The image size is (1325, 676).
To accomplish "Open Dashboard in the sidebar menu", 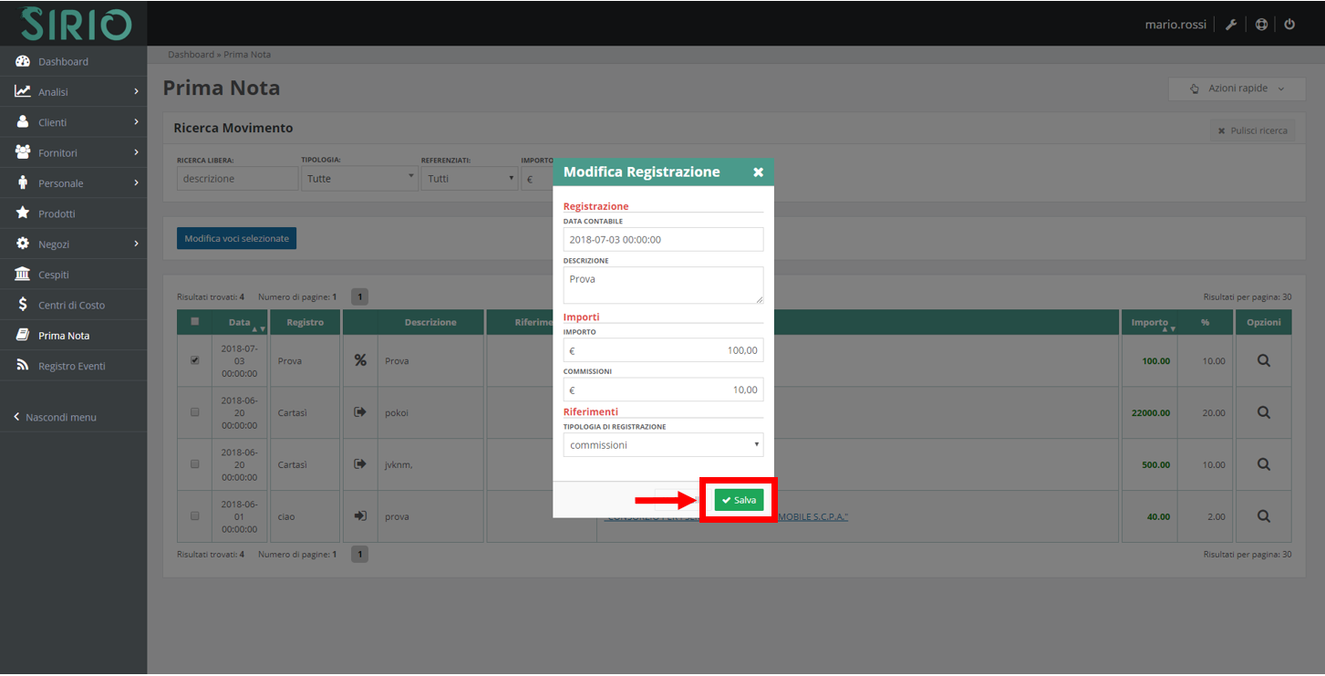I will pyautogui.click(x=63, y=62).
